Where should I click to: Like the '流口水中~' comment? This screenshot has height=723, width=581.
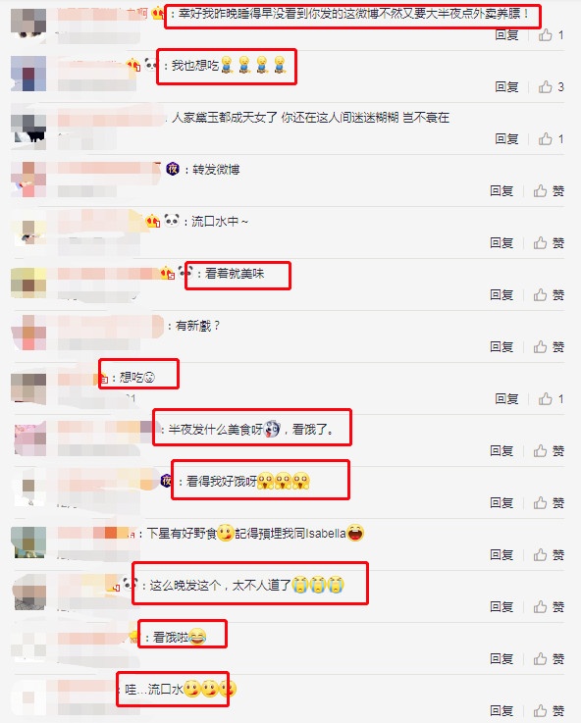(549, 243)
